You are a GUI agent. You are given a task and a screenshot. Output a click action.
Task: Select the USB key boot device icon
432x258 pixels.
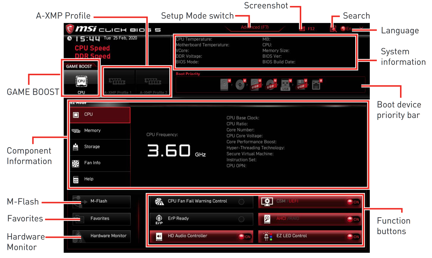pos(286,84)
